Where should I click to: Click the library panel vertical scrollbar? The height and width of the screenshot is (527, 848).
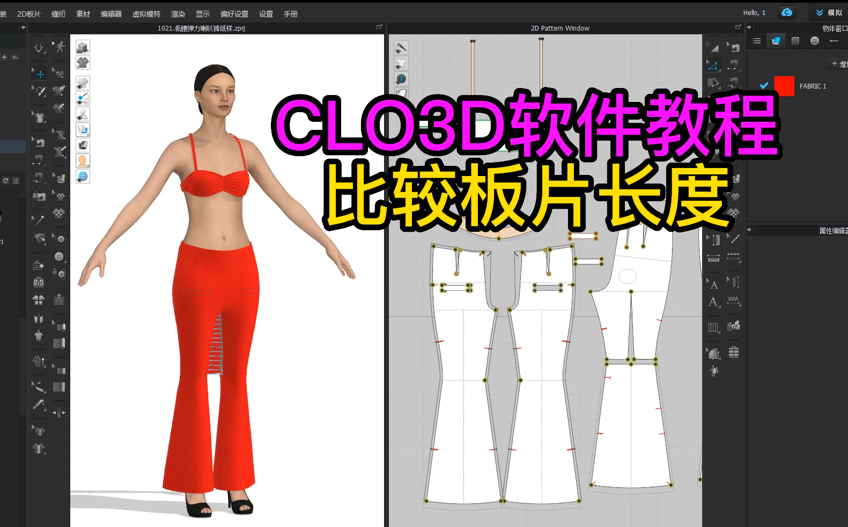(x=22, y=365)
